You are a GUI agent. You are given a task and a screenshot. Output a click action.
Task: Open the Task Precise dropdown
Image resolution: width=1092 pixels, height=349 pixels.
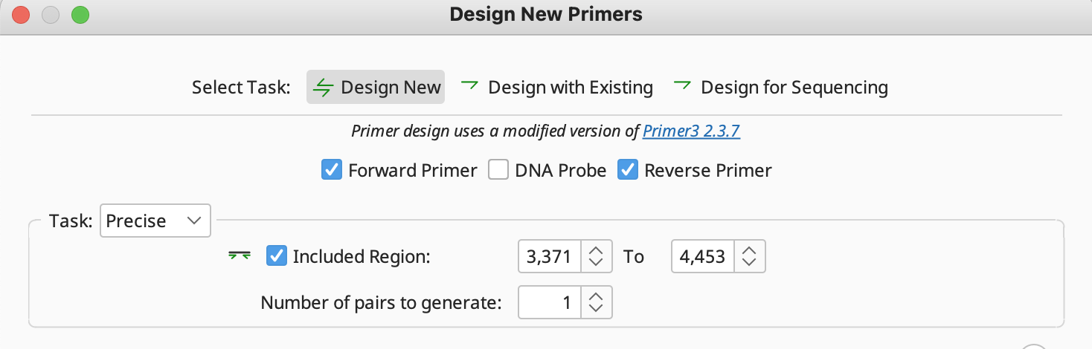[x=155, y=221]
